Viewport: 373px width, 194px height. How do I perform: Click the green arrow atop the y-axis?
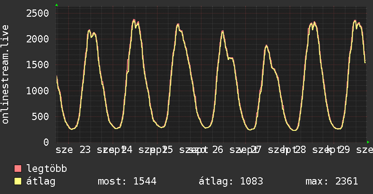pos(57,5)
